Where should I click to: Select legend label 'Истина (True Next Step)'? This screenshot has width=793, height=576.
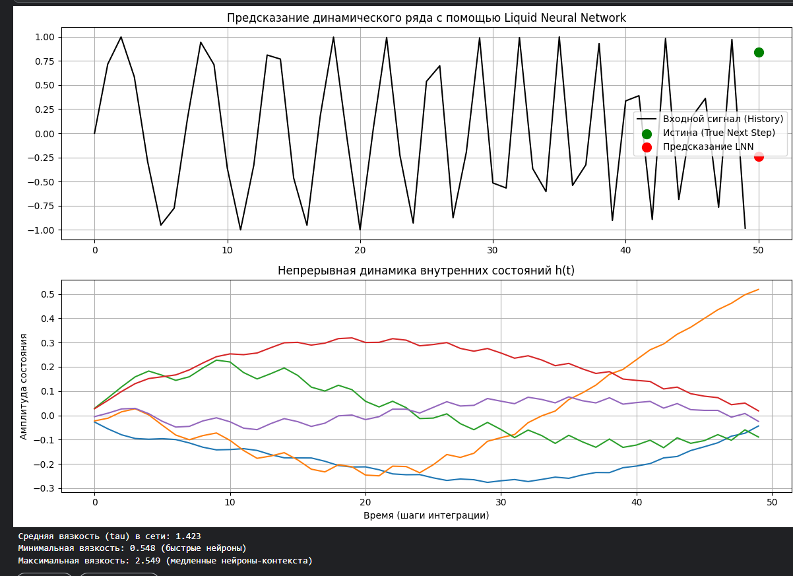tap(718, 133)
